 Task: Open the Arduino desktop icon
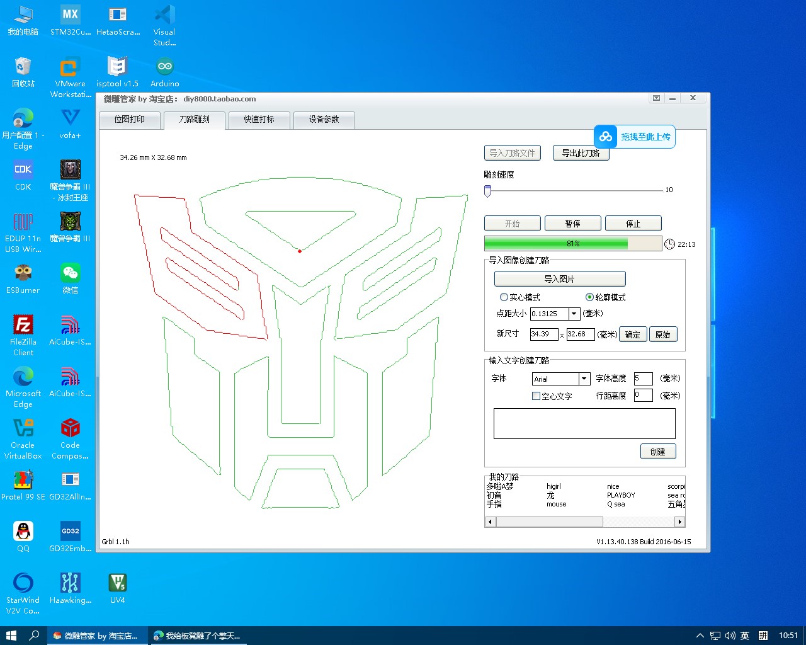(x=164, y=67)
